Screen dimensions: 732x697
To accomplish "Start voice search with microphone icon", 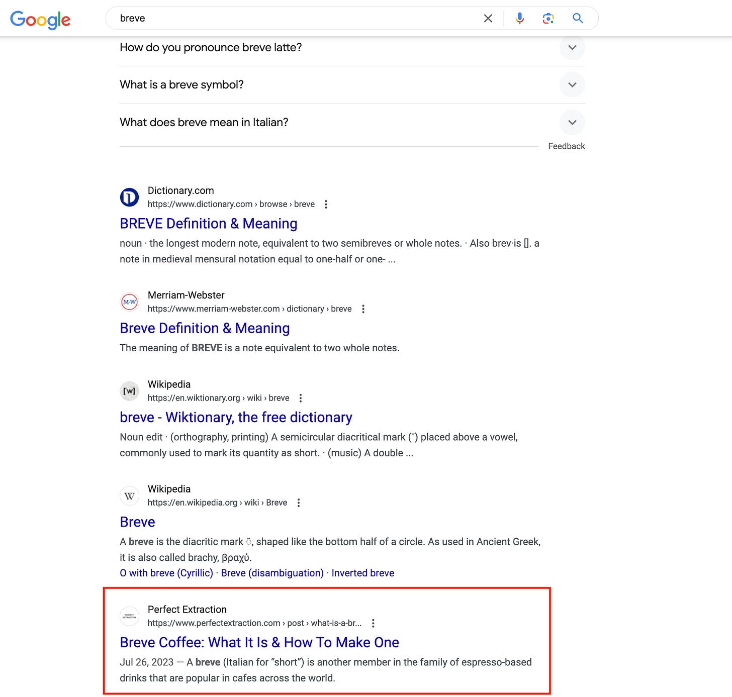I will click(520, 19).
